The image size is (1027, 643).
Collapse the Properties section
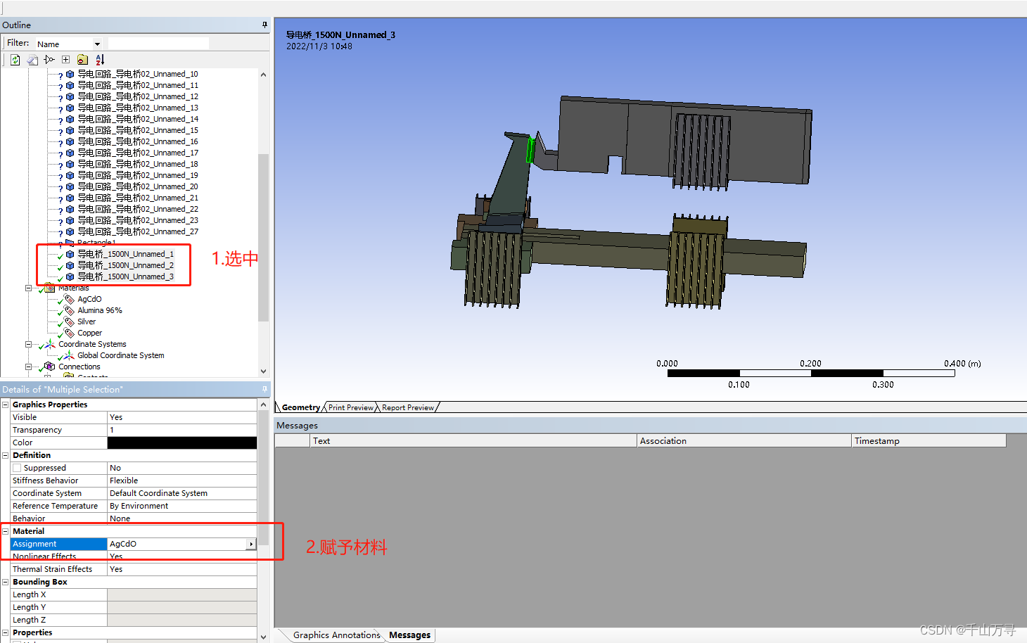click(x=6, y=632)
